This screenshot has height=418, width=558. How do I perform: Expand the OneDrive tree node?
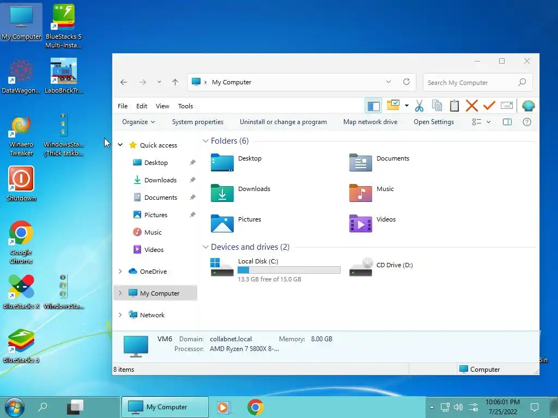coord(120,271)
